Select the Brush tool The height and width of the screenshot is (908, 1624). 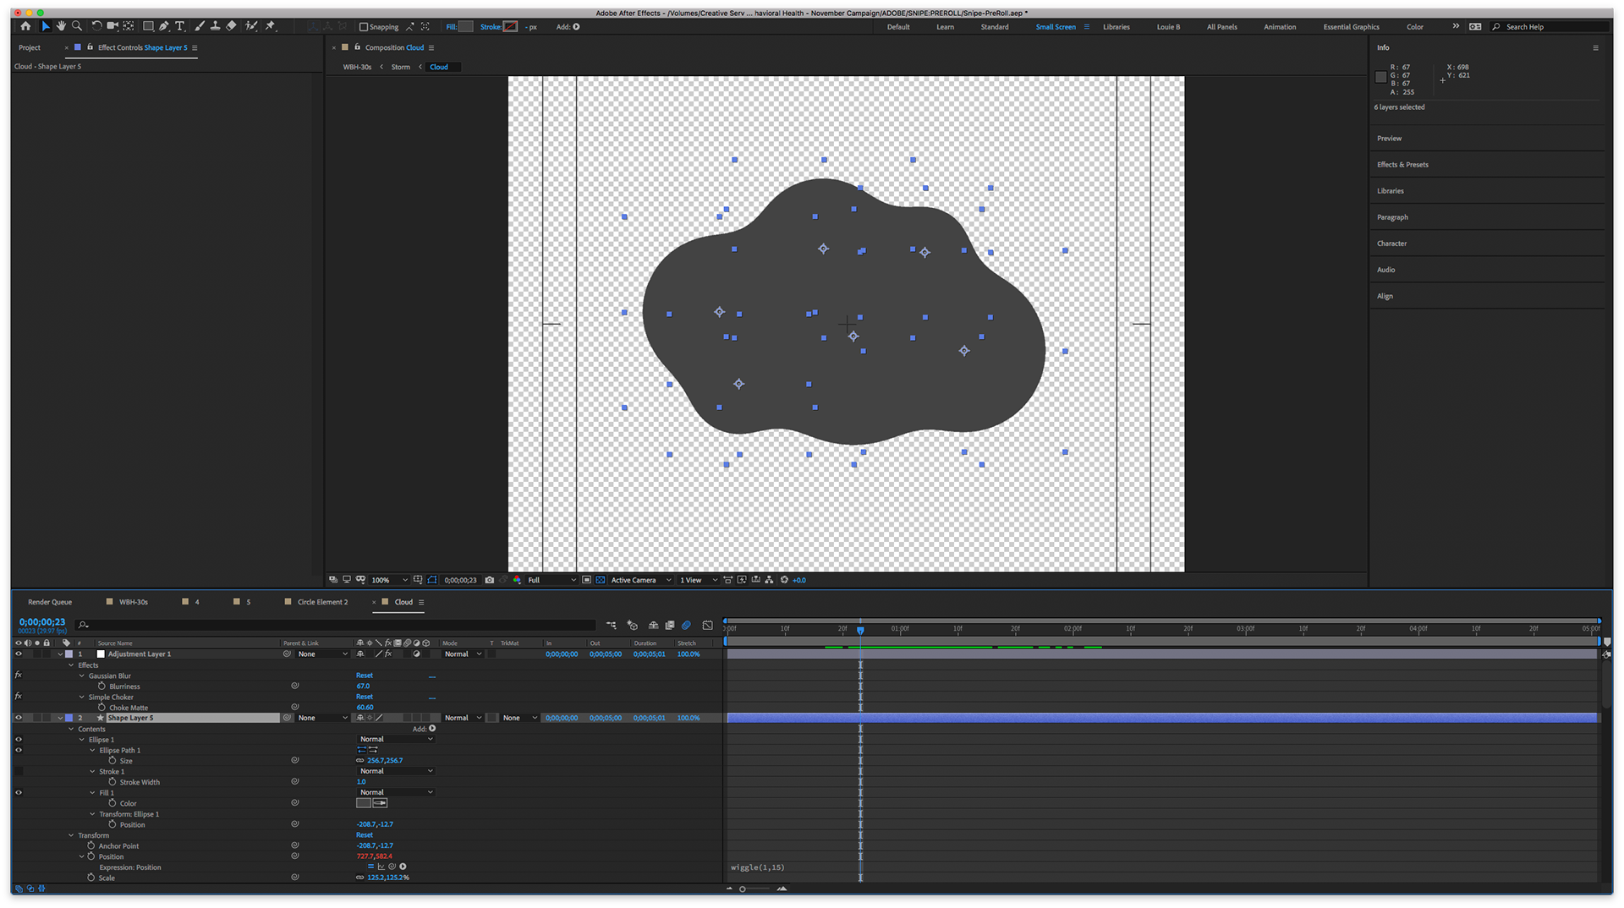200,26
